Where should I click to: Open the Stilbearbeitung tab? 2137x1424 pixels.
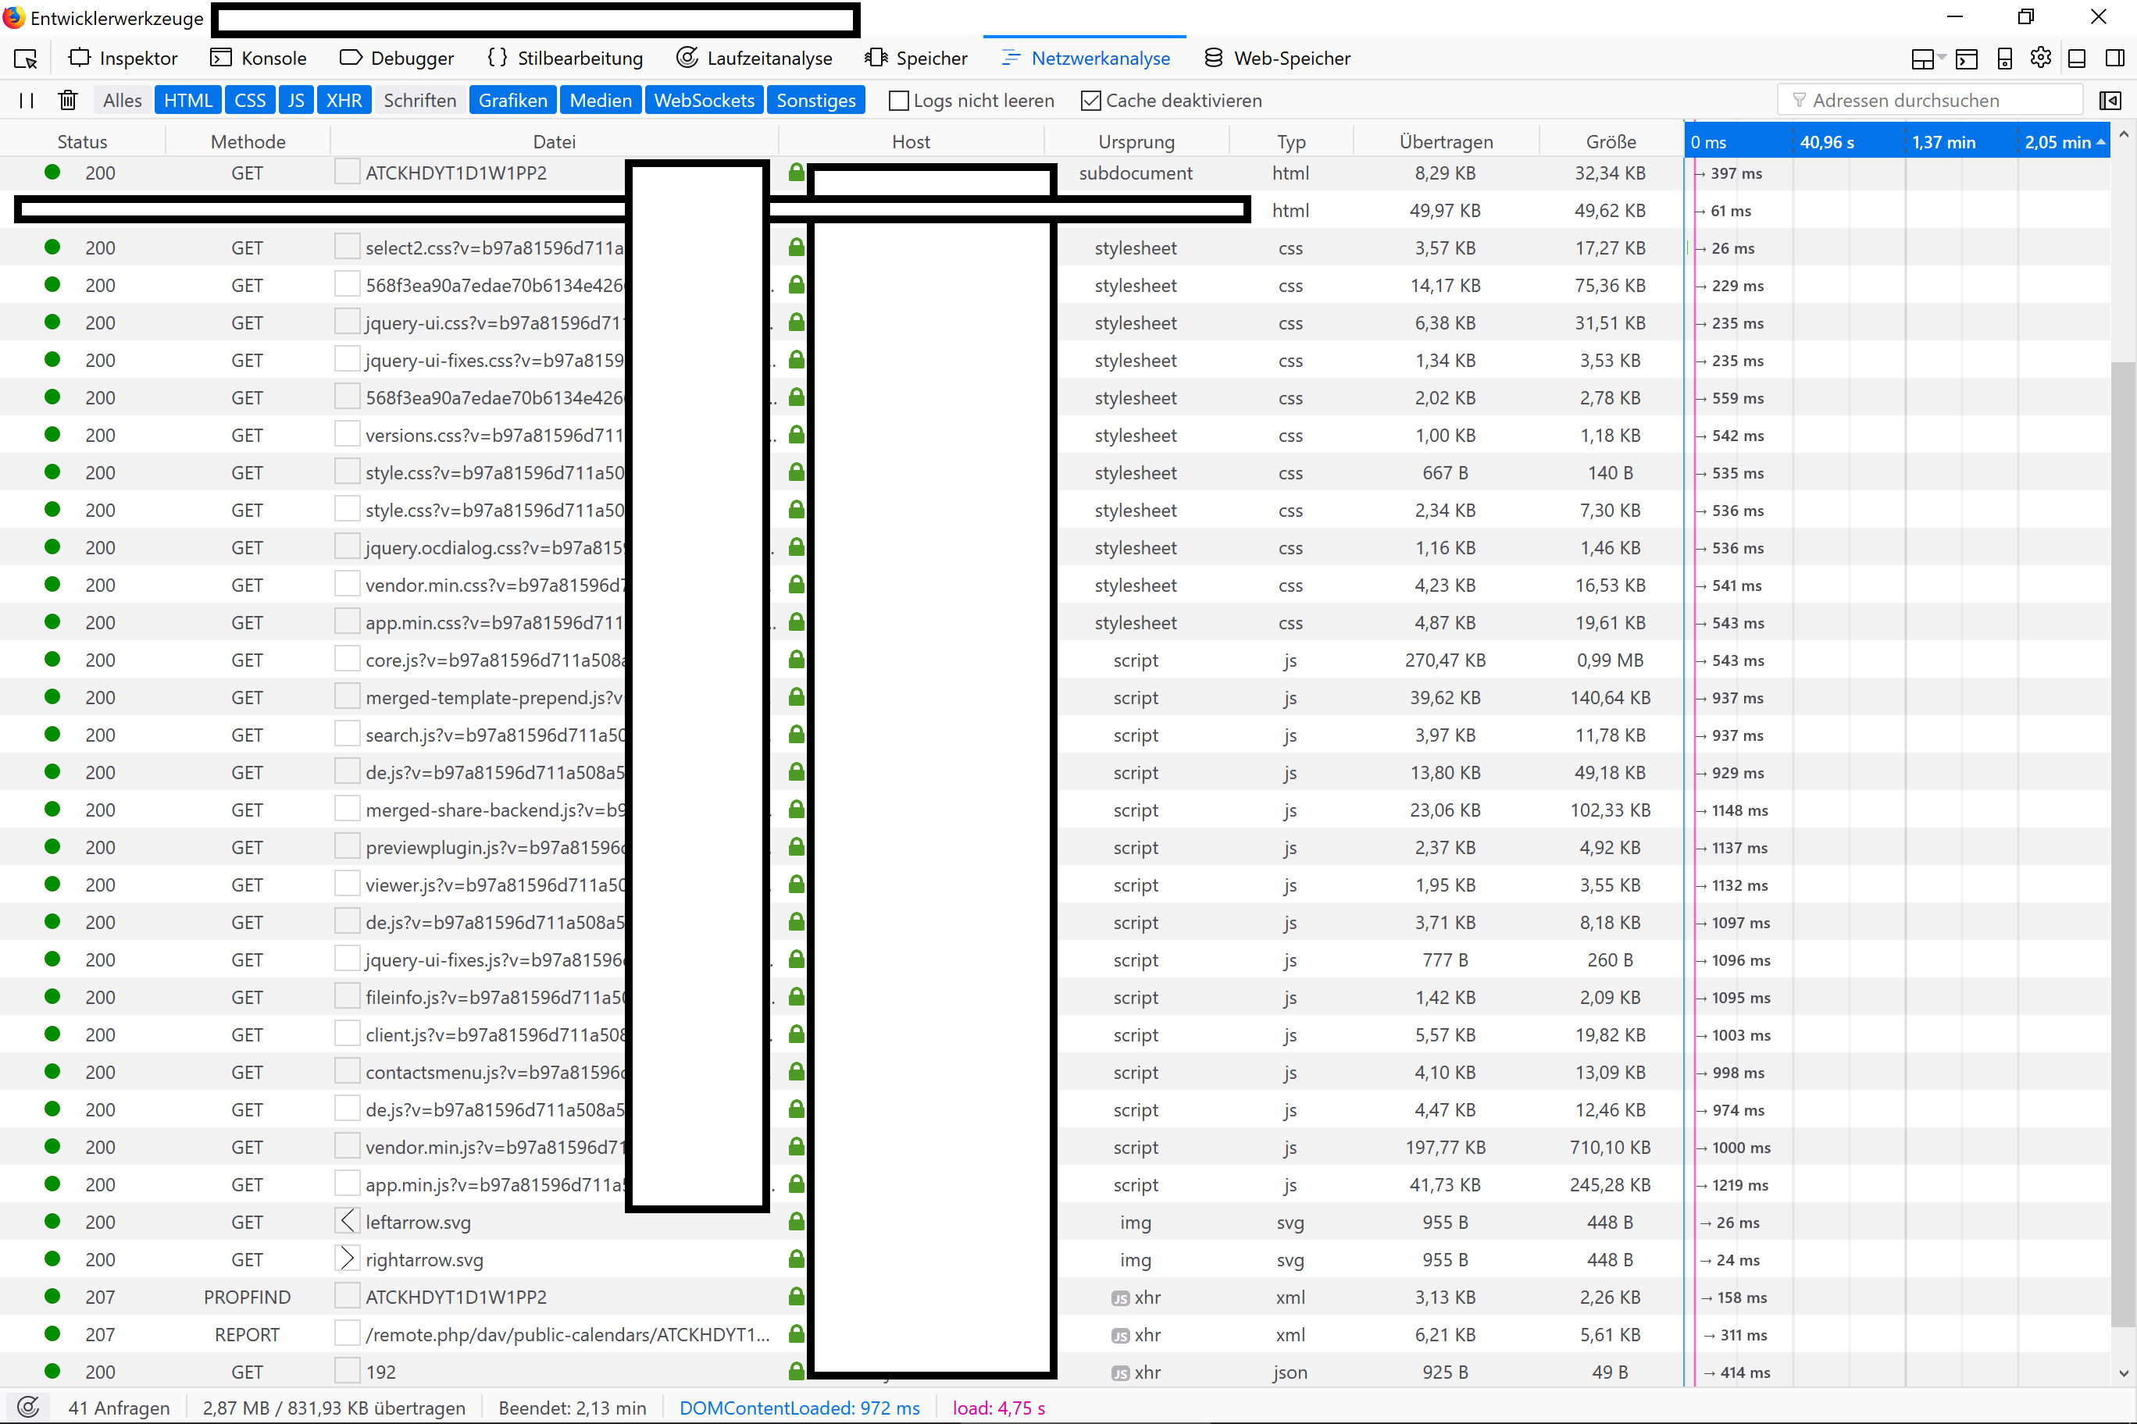565,59
